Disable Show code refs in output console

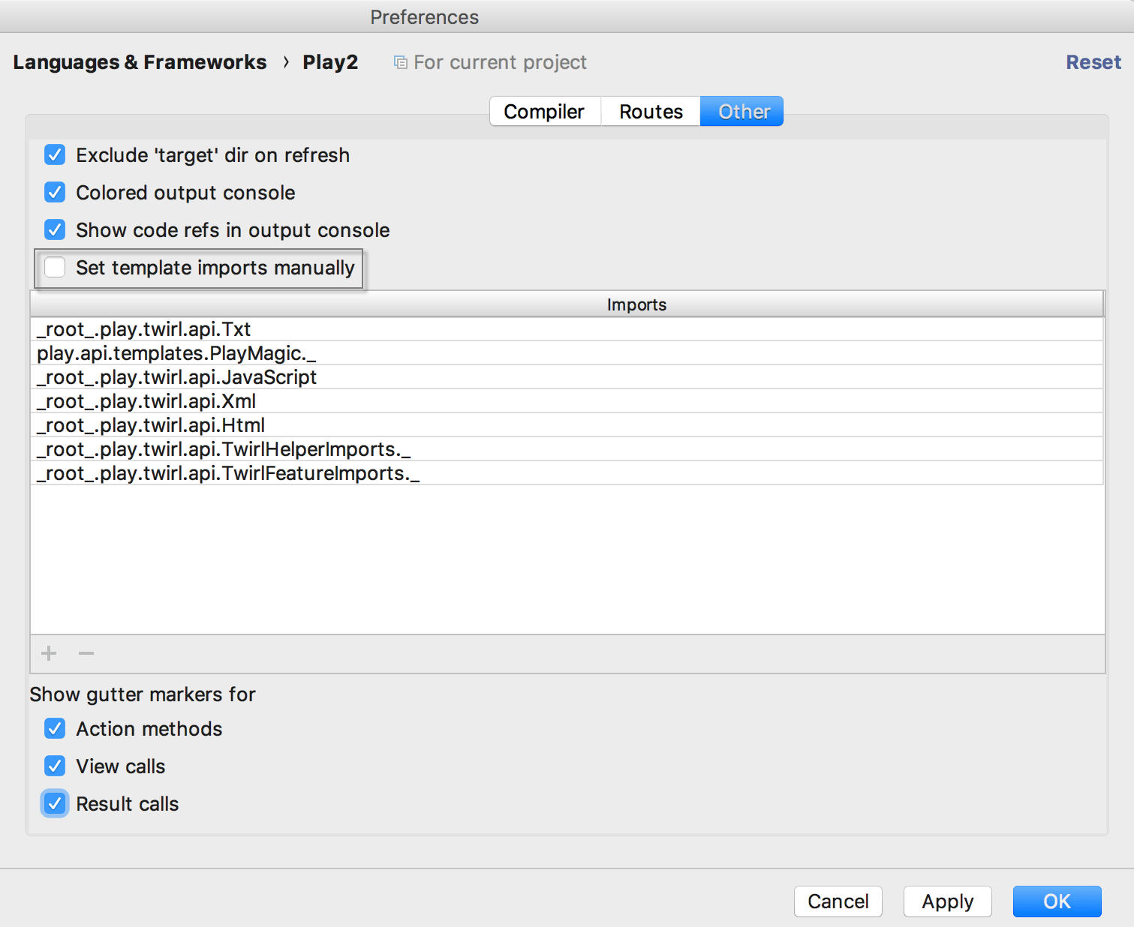[x=55, y=230]
